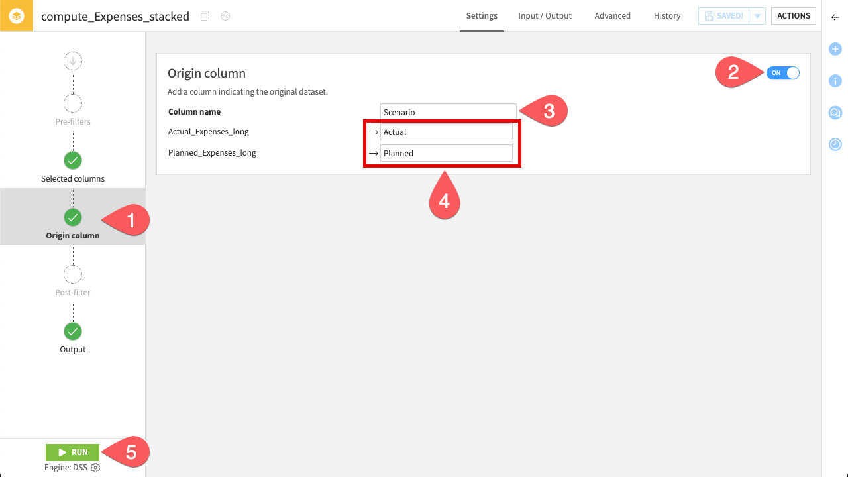
Task: Copy the recipe name via clipboard icon
Action: (x=205, y=16)
